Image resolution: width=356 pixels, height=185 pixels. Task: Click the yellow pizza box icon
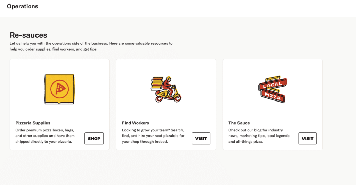[x=59, y=89]
